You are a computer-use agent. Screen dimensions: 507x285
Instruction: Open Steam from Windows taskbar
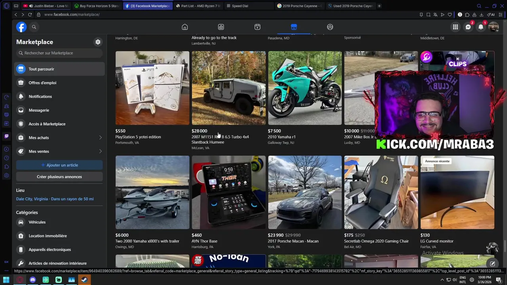pos(84,279)
